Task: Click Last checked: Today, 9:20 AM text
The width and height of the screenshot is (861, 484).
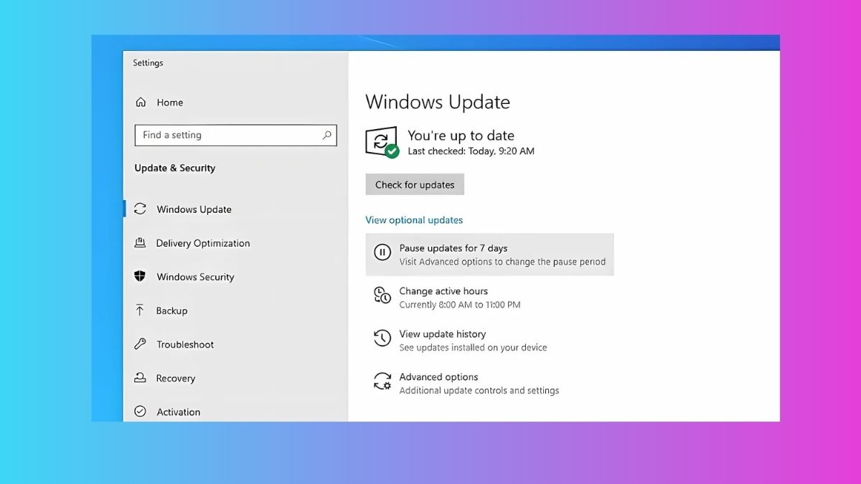Action: [471, 151]
